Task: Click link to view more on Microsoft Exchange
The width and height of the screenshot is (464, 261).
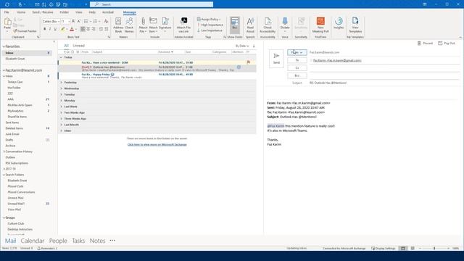Action: (x=157, y=144)
